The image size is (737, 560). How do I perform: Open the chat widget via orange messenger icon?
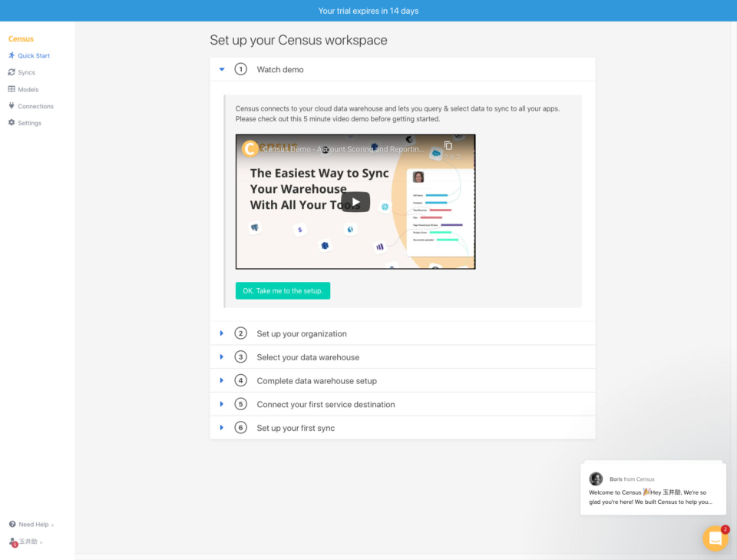715,538
